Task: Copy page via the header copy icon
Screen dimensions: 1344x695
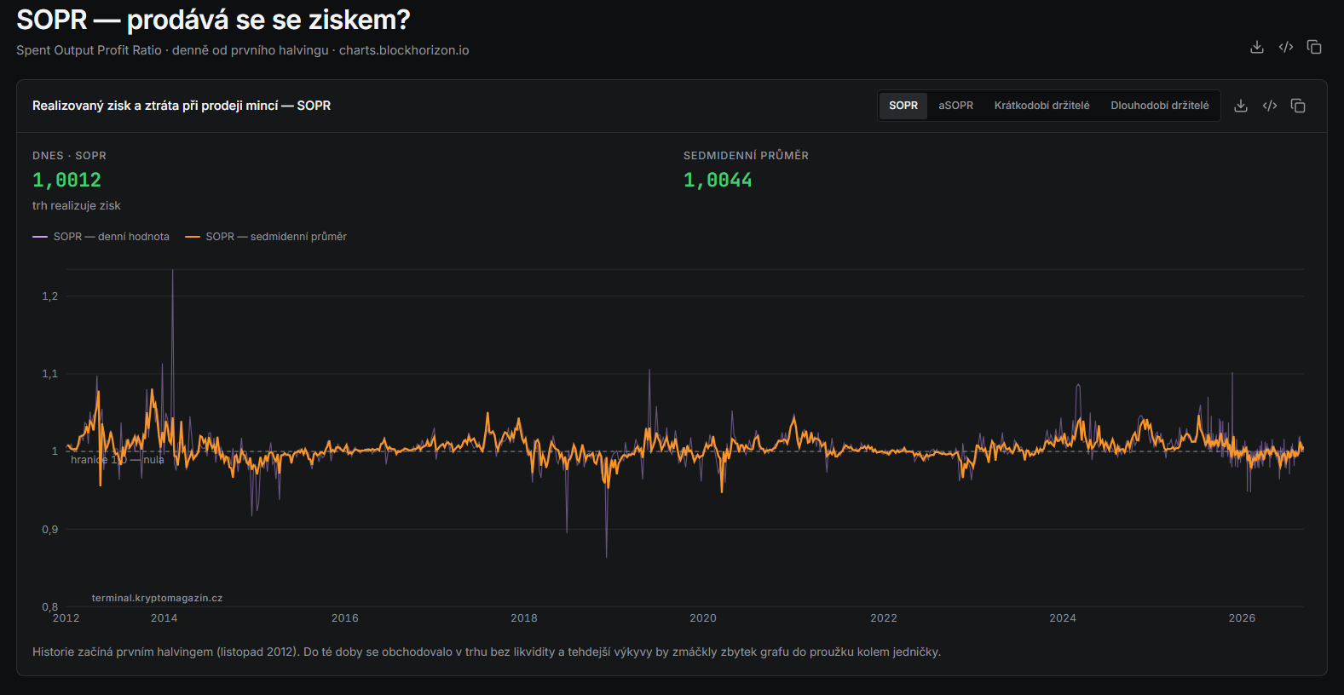Action: [1314, 47]
